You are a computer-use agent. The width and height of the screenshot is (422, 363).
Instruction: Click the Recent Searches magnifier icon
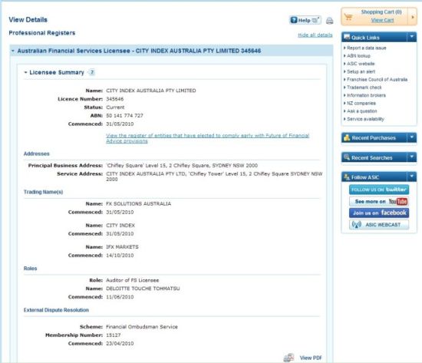pos(347,157)
